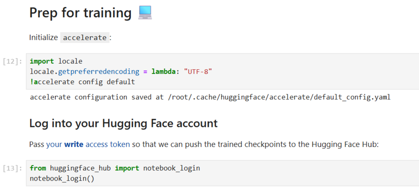This screenshot has width=419, height=187.
Task: Click the 'Log into your Hugging Face account' heading
Action: click(x=123, y=123)
